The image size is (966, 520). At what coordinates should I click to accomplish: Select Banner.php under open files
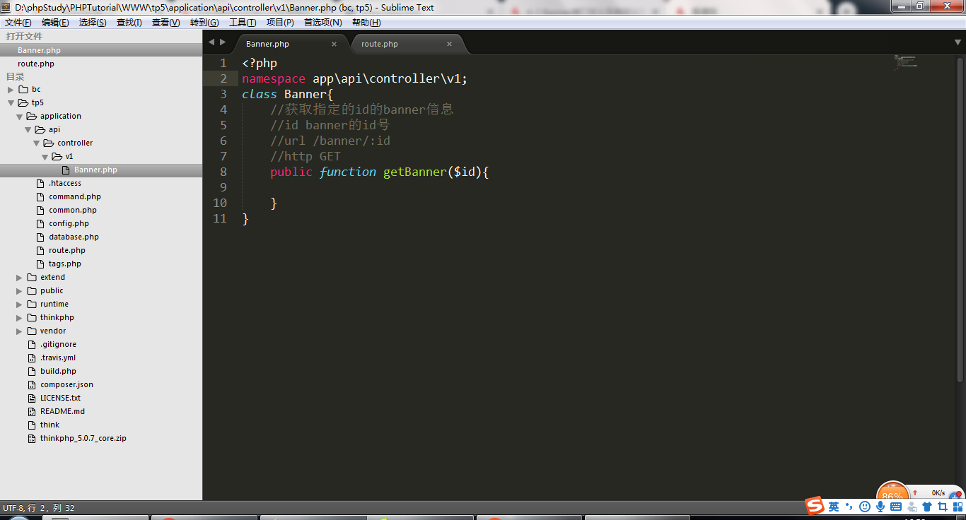coord(101,50)
